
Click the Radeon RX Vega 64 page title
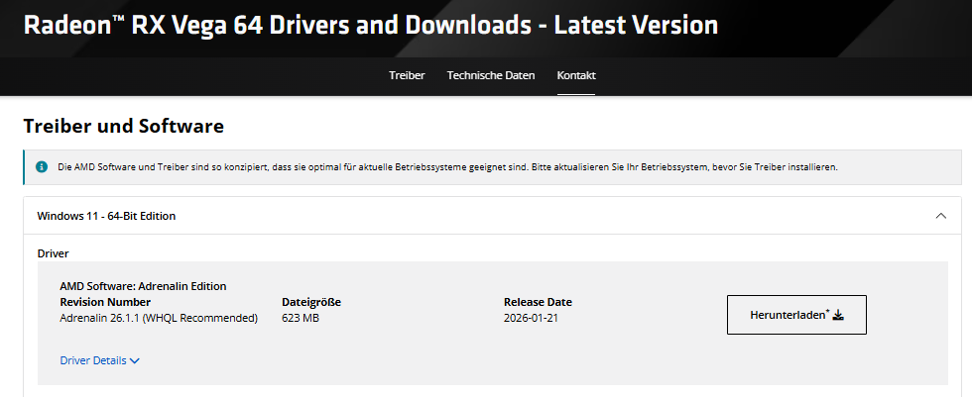point(371,26)
